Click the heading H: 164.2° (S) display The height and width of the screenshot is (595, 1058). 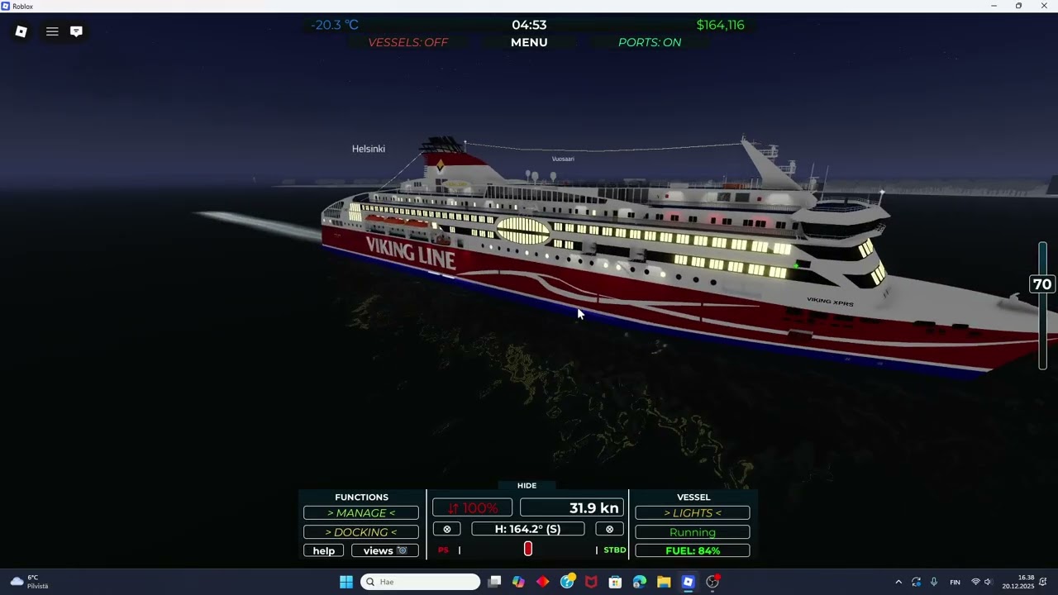pos(528,529)
